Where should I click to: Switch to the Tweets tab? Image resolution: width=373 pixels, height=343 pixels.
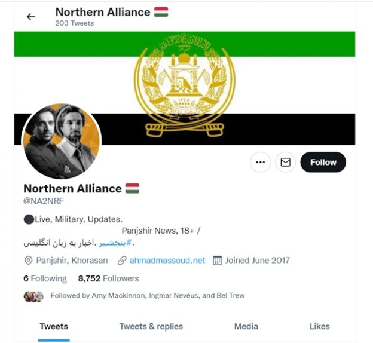coord(54,326)
